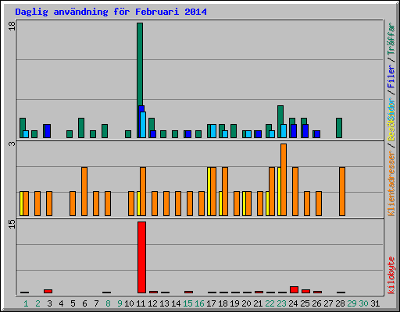The image size is (400, 312).
Task: Click the orange 'Klientadresser' legend label
Action: pyautogui.click(x=391, y=183)
